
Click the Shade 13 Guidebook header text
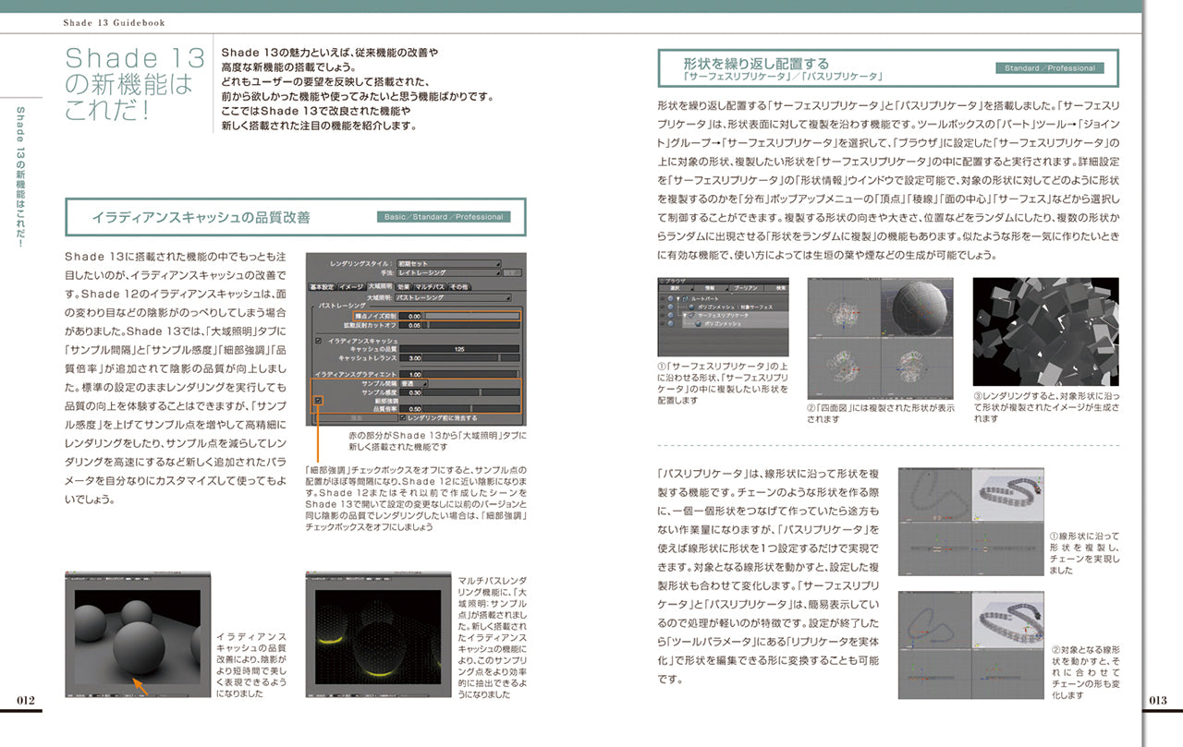click(x=115, y=22)
